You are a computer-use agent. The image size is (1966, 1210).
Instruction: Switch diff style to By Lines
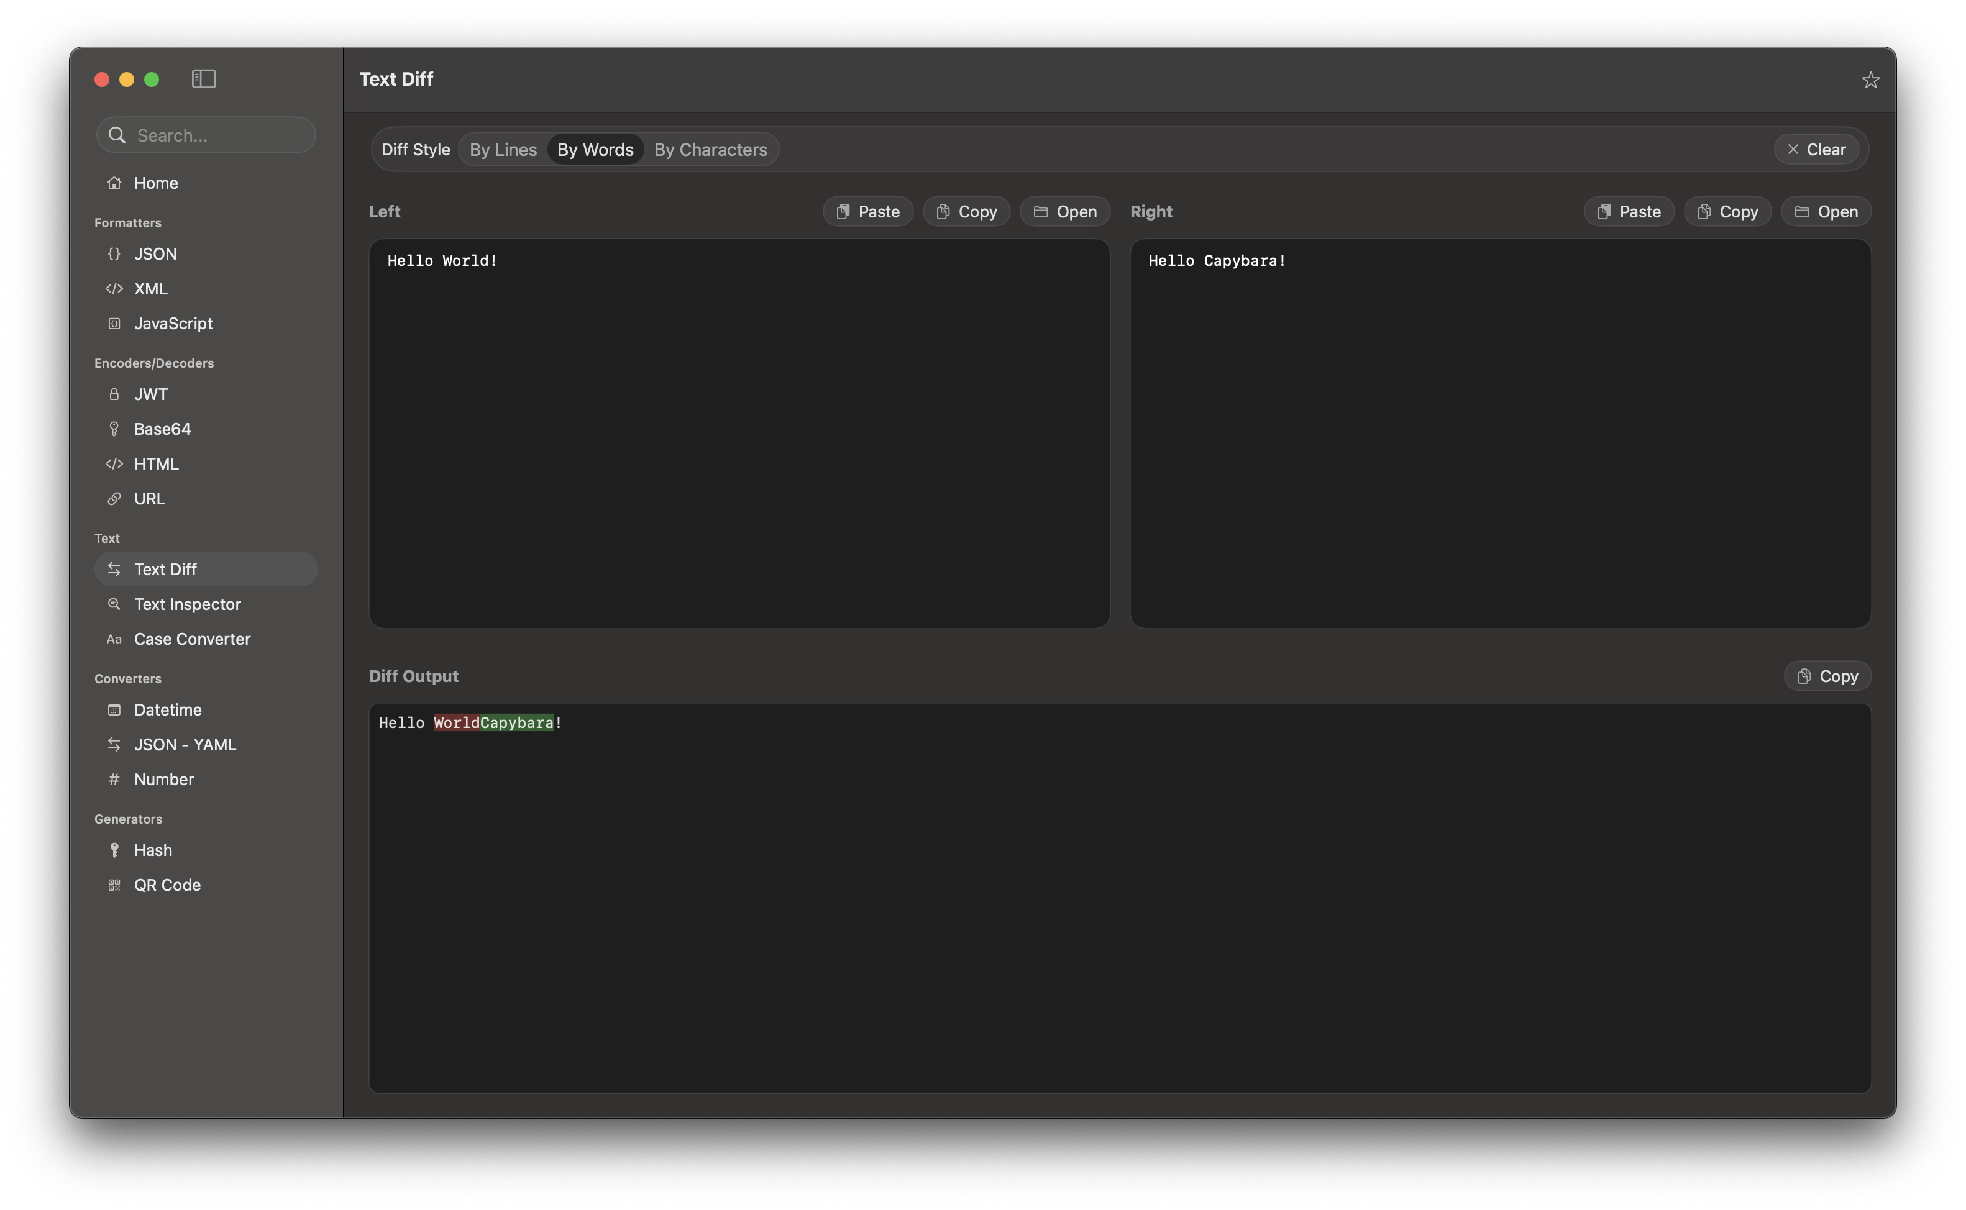(x=503, y=150)
